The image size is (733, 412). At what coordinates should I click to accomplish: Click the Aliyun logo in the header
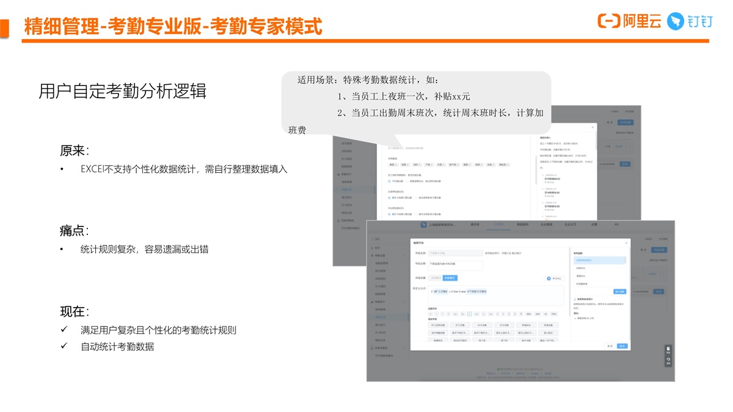pyautogui.click(x=629, y=21)
